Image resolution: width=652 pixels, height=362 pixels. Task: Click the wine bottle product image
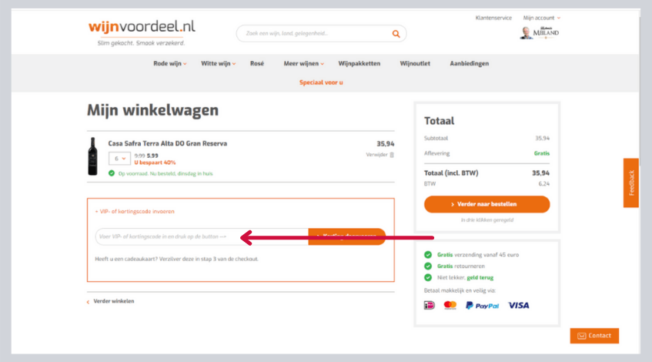pyautogui.click(x=92, y=156)
